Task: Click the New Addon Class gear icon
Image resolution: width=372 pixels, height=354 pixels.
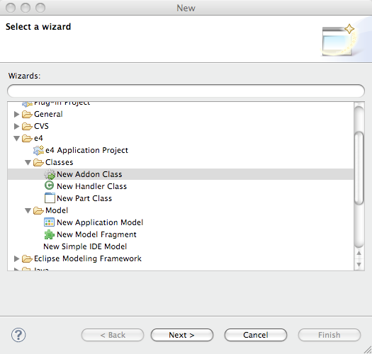Action: [x=50, y=174]
